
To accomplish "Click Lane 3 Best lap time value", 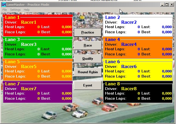I will pos(67,54).
